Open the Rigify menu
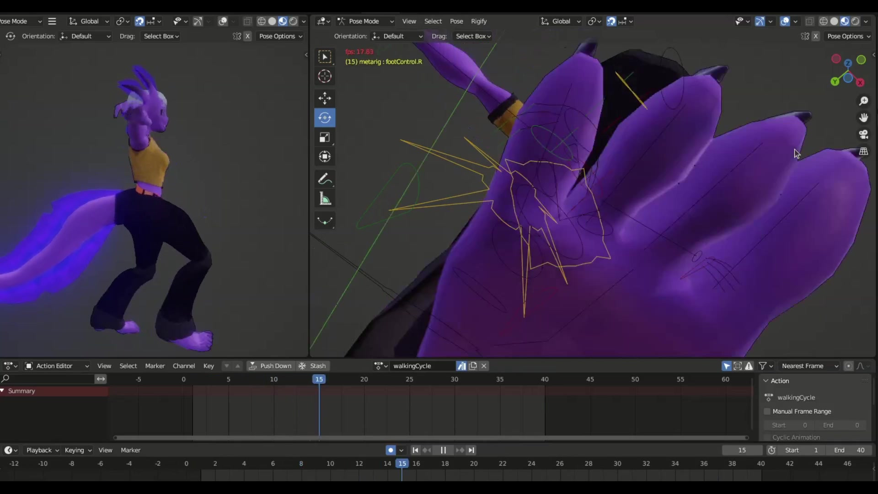 (479, 21)
